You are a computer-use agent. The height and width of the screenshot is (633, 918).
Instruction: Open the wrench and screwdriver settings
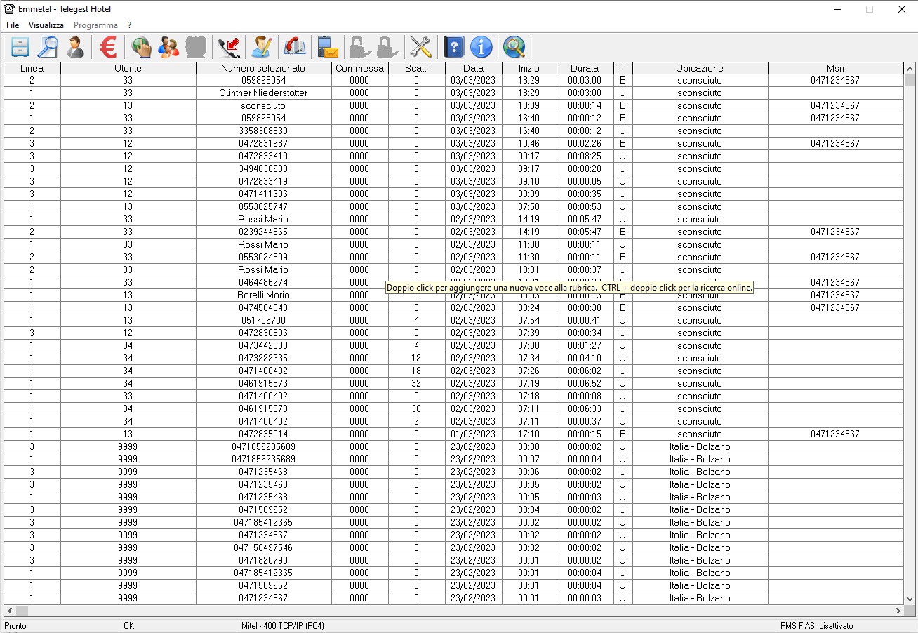click(x=420, y=48)
